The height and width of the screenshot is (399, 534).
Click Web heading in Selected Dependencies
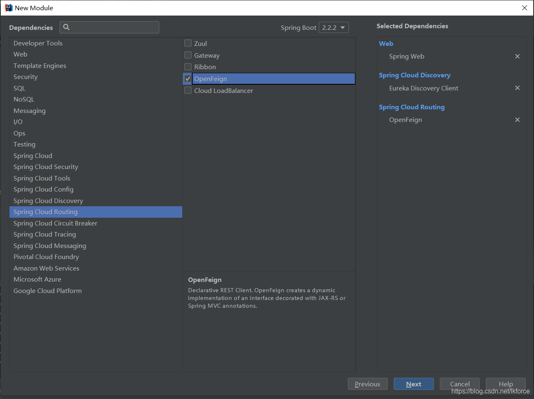tap(386, 43)
